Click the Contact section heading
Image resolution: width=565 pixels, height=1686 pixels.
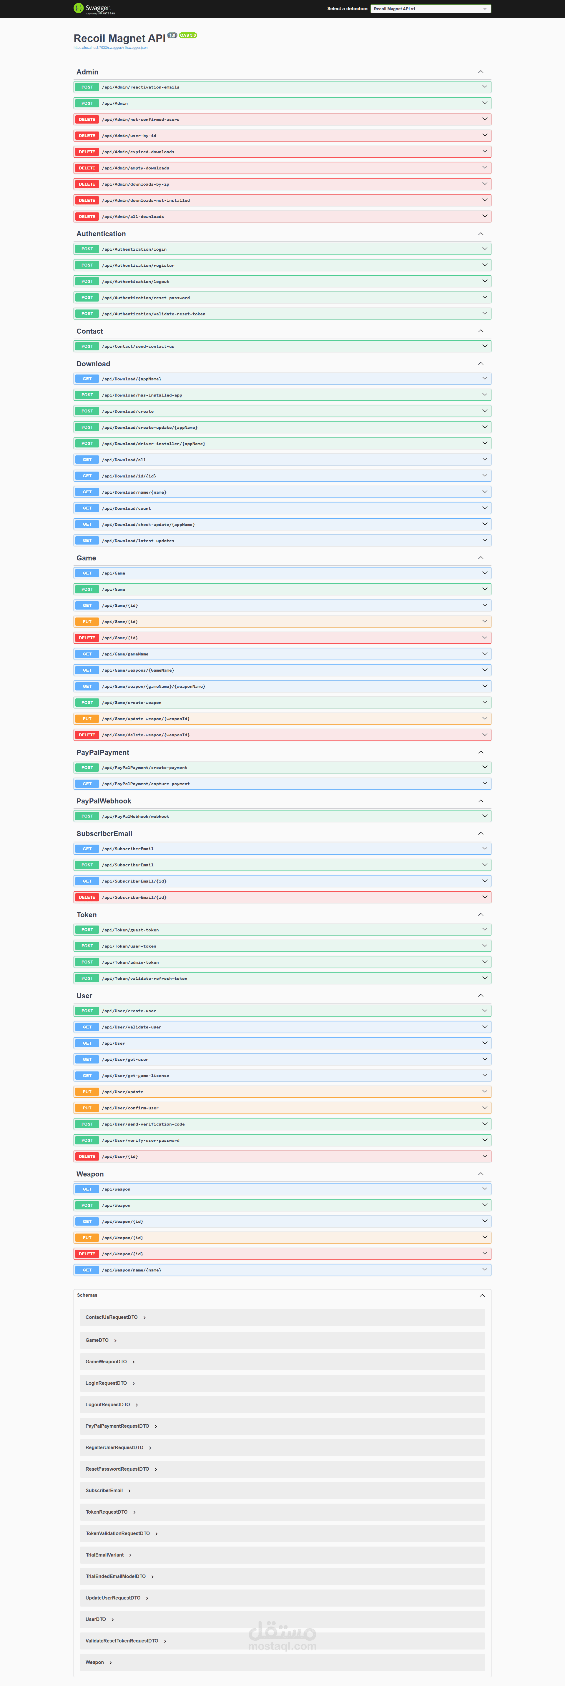pyautogui.click(x=90, y=331)
